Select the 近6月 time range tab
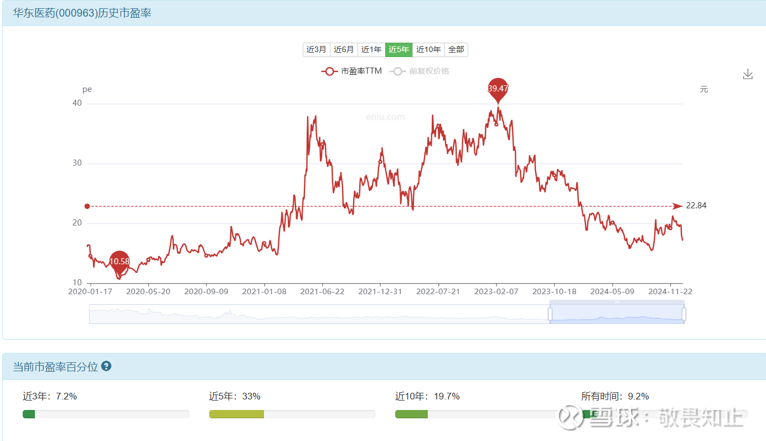 [344, 49]
